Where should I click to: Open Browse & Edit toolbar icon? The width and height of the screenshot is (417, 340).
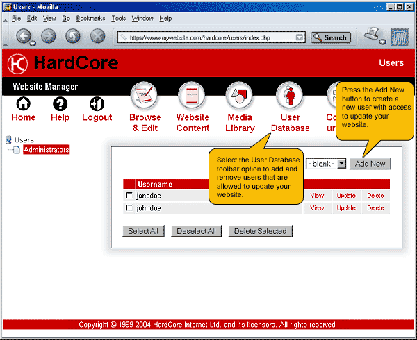144,95
